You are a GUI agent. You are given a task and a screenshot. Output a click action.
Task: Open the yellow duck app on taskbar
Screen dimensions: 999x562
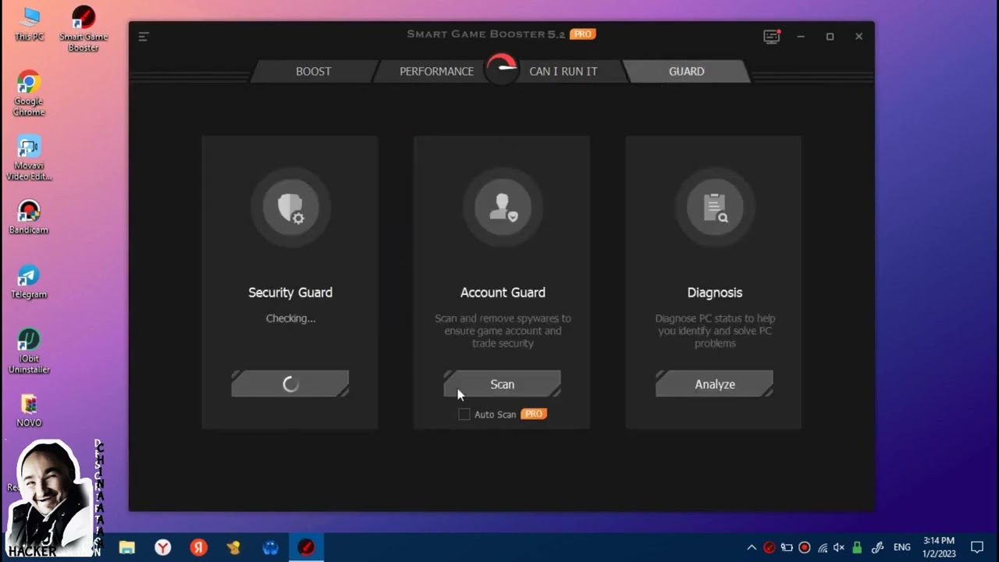click(234, 547)
